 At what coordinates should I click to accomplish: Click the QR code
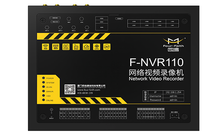[70, 89]
